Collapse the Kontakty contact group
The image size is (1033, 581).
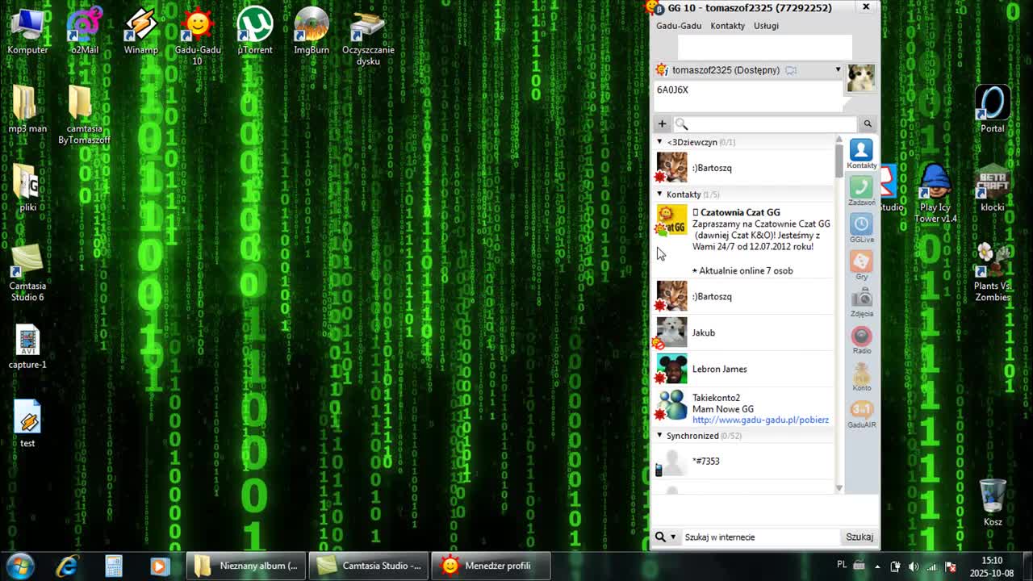coord(659,194)
